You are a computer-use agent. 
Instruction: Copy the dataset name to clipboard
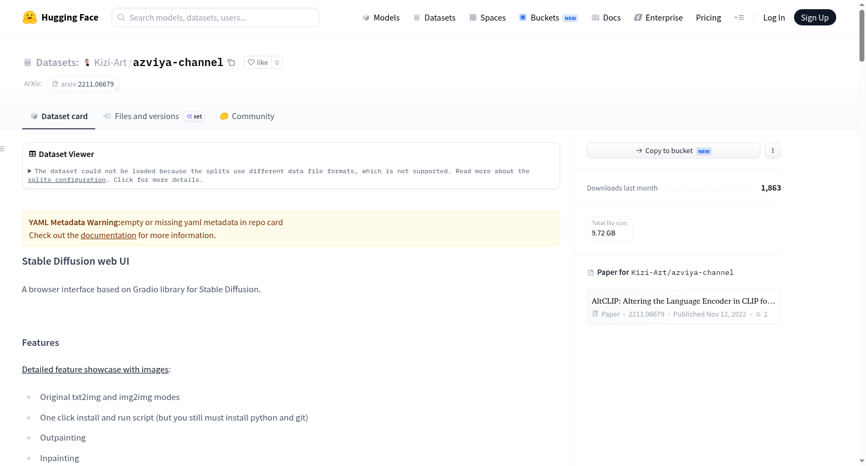231,62
